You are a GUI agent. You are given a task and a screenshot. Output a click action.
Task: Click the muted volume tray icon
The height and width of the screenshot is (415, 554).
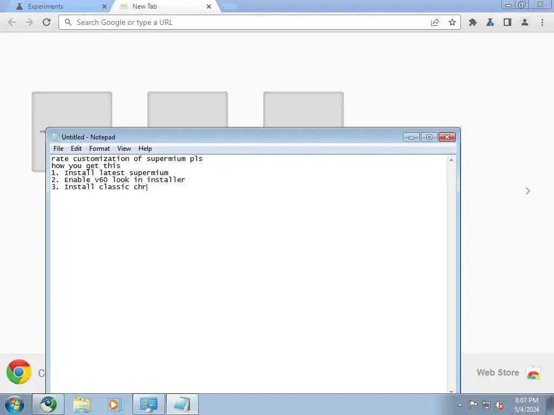coord(499,405)
